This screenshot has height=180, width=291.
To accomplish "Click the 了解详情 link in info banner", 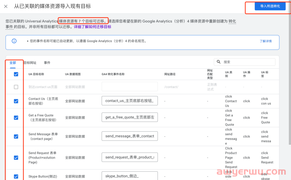I will pos(265,41).
